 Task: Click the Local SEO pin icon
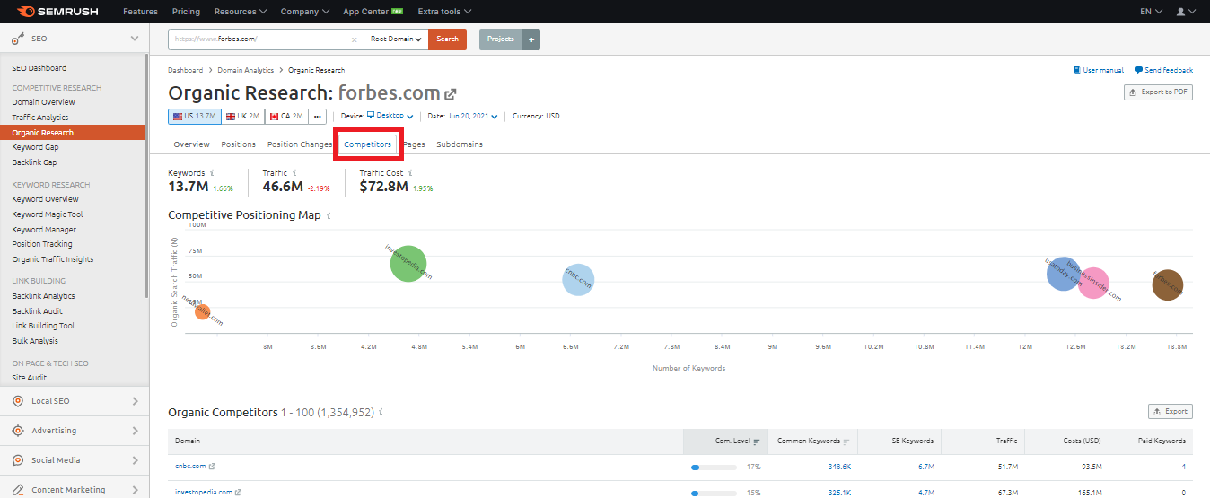pyautogui.click(x=18, y=401)
